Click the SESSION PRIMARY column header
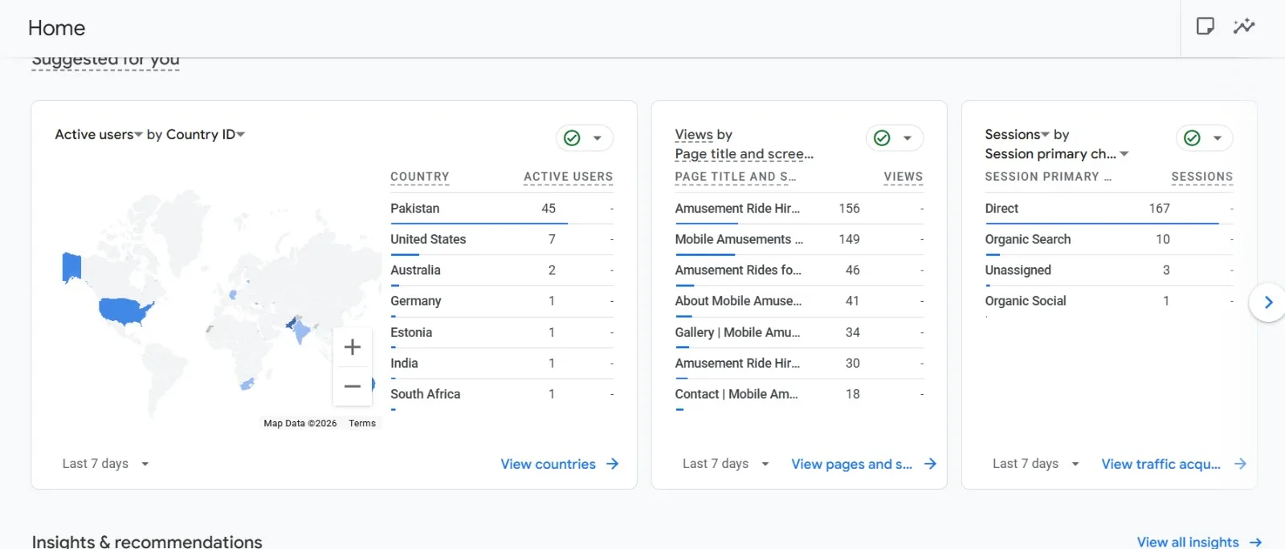The height and width of the screenshot is (549, 1285). tap(1048, 177)
